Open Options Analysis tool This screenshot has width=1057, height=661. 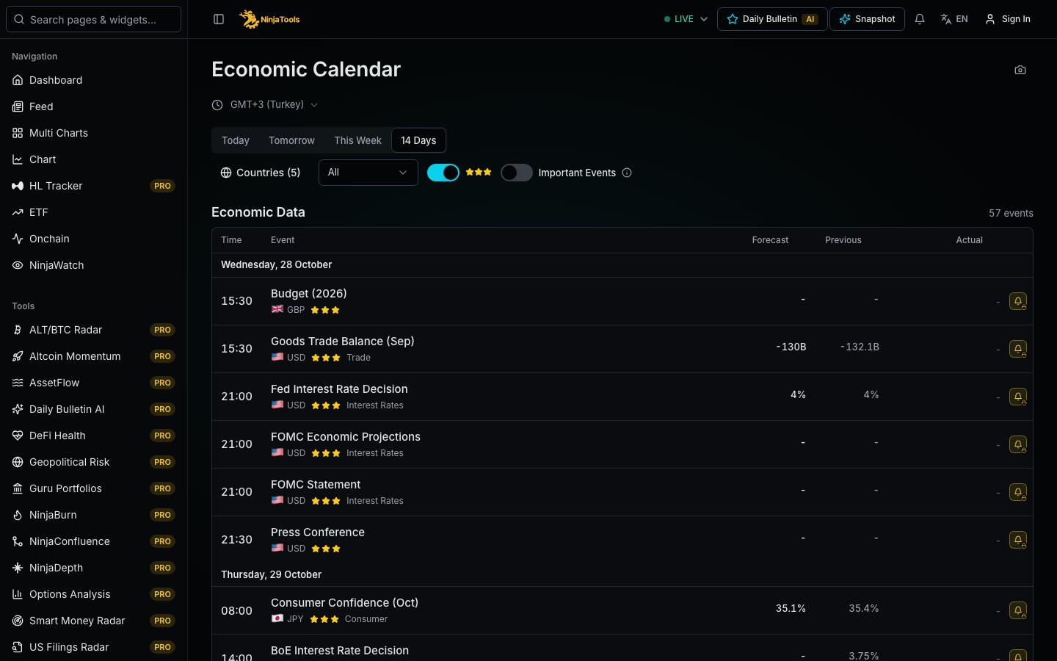point(94,594)
